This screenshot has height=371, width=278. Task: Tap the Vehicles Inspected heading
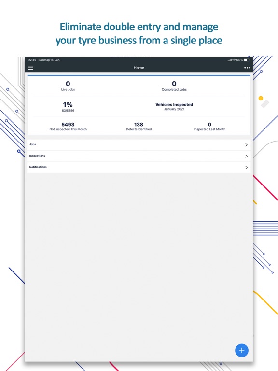pyautogui.click(x=174, y=104)
